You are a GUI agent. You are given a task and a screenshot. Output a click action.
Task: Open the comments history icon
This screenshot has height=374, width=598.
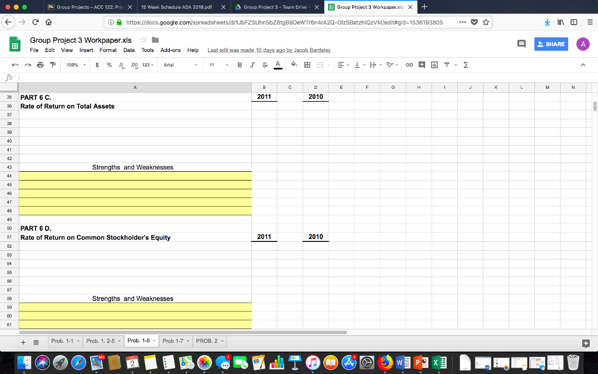click(x=521, y=44)
